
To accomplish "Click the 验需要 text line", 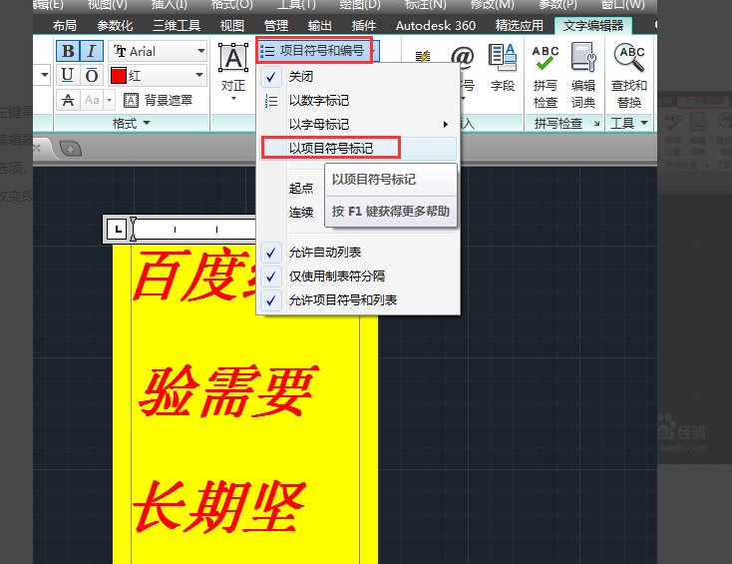I will click(x=227, y=390).
